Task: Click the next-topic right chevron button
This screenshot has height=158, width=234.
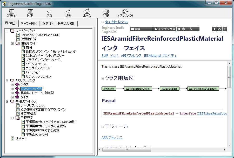Action: tap(225, 29)
